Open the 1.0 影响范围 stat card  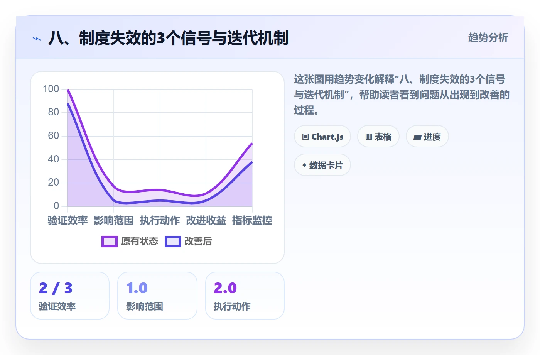pos(157,296)
